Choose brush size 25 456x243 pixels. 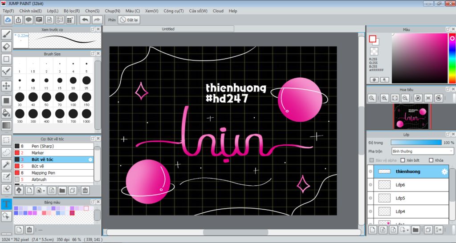(86, 82)
